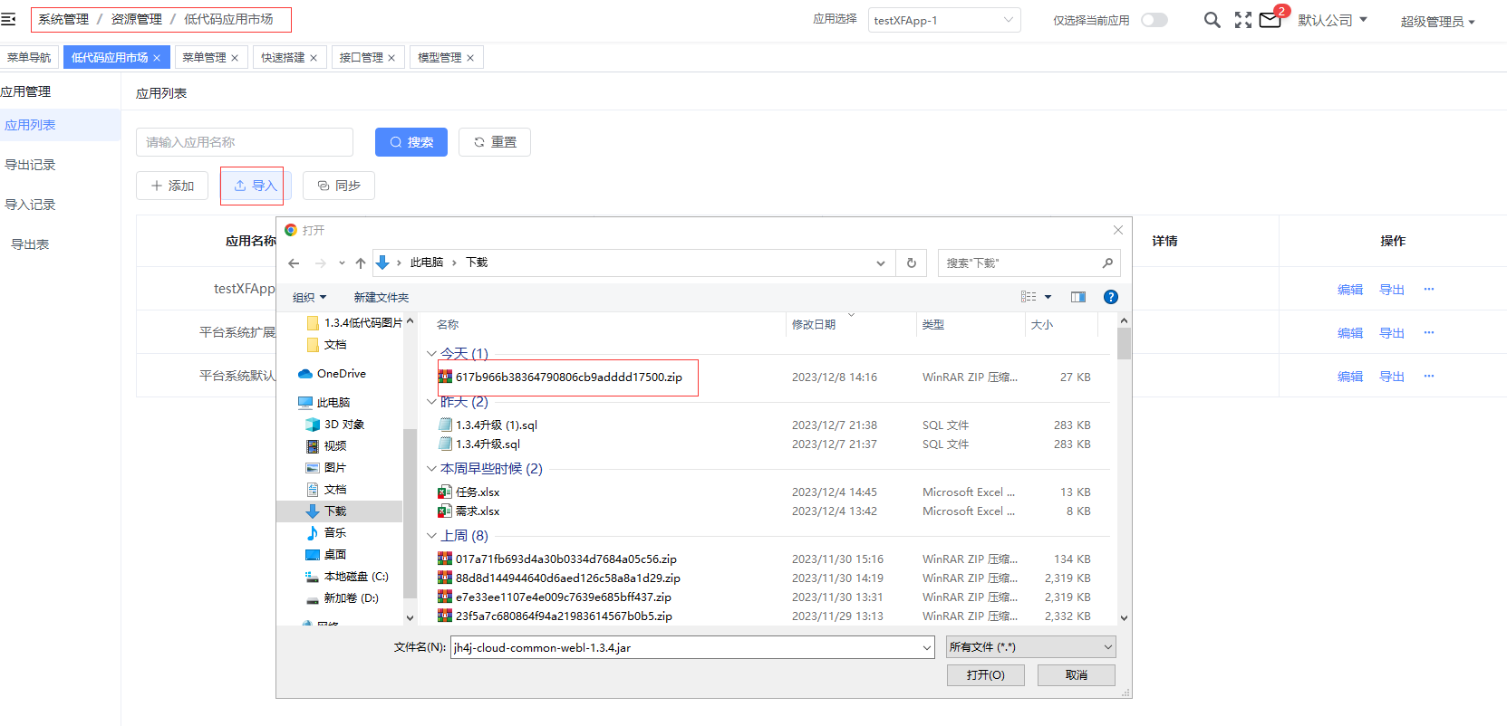The image size is (1507, 726).
Task: Open the 组织 menu in the file dialog
Action: (309, 298)
